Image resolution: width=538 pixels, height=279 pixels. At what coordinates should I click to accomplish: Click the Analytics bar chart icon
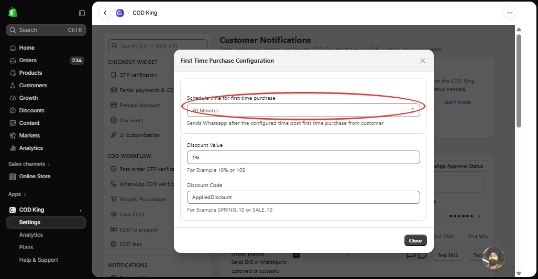coord(13,148)
